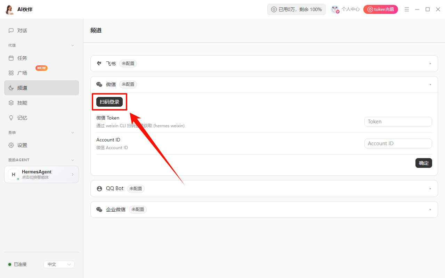Click the 微信 Account ID description text
Image resolution: width=445 pixels, height=278 pixels.
pos(112,148)
